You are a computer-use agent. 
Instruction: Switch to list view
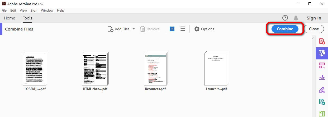point(182,29)
